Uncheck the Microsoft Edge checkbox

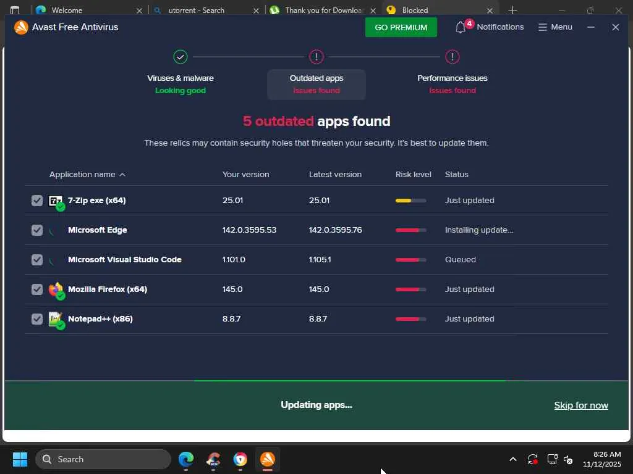pyautogui.click(x=36, y=230)
